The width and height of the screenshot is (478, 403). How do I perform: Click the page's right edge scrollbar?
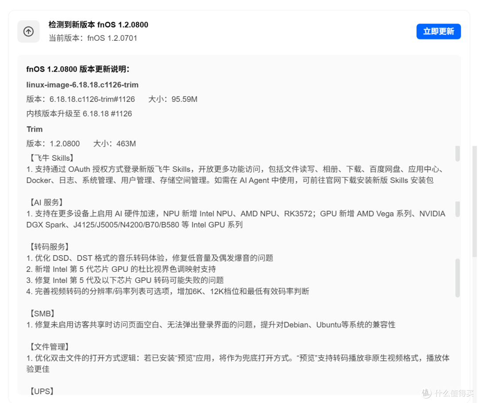pos(474,201)
